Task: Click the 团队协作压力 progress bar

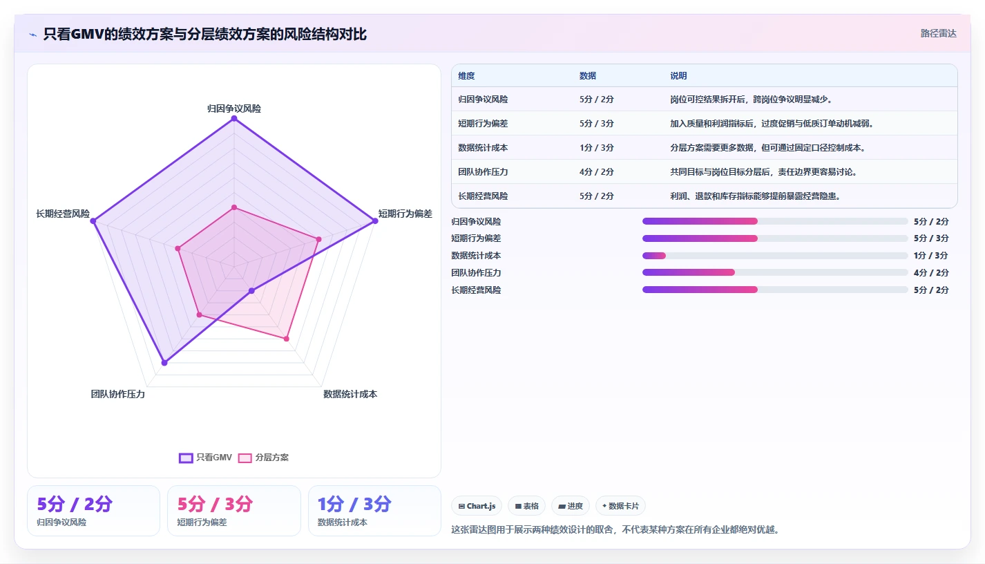Action: click(775, 272)
